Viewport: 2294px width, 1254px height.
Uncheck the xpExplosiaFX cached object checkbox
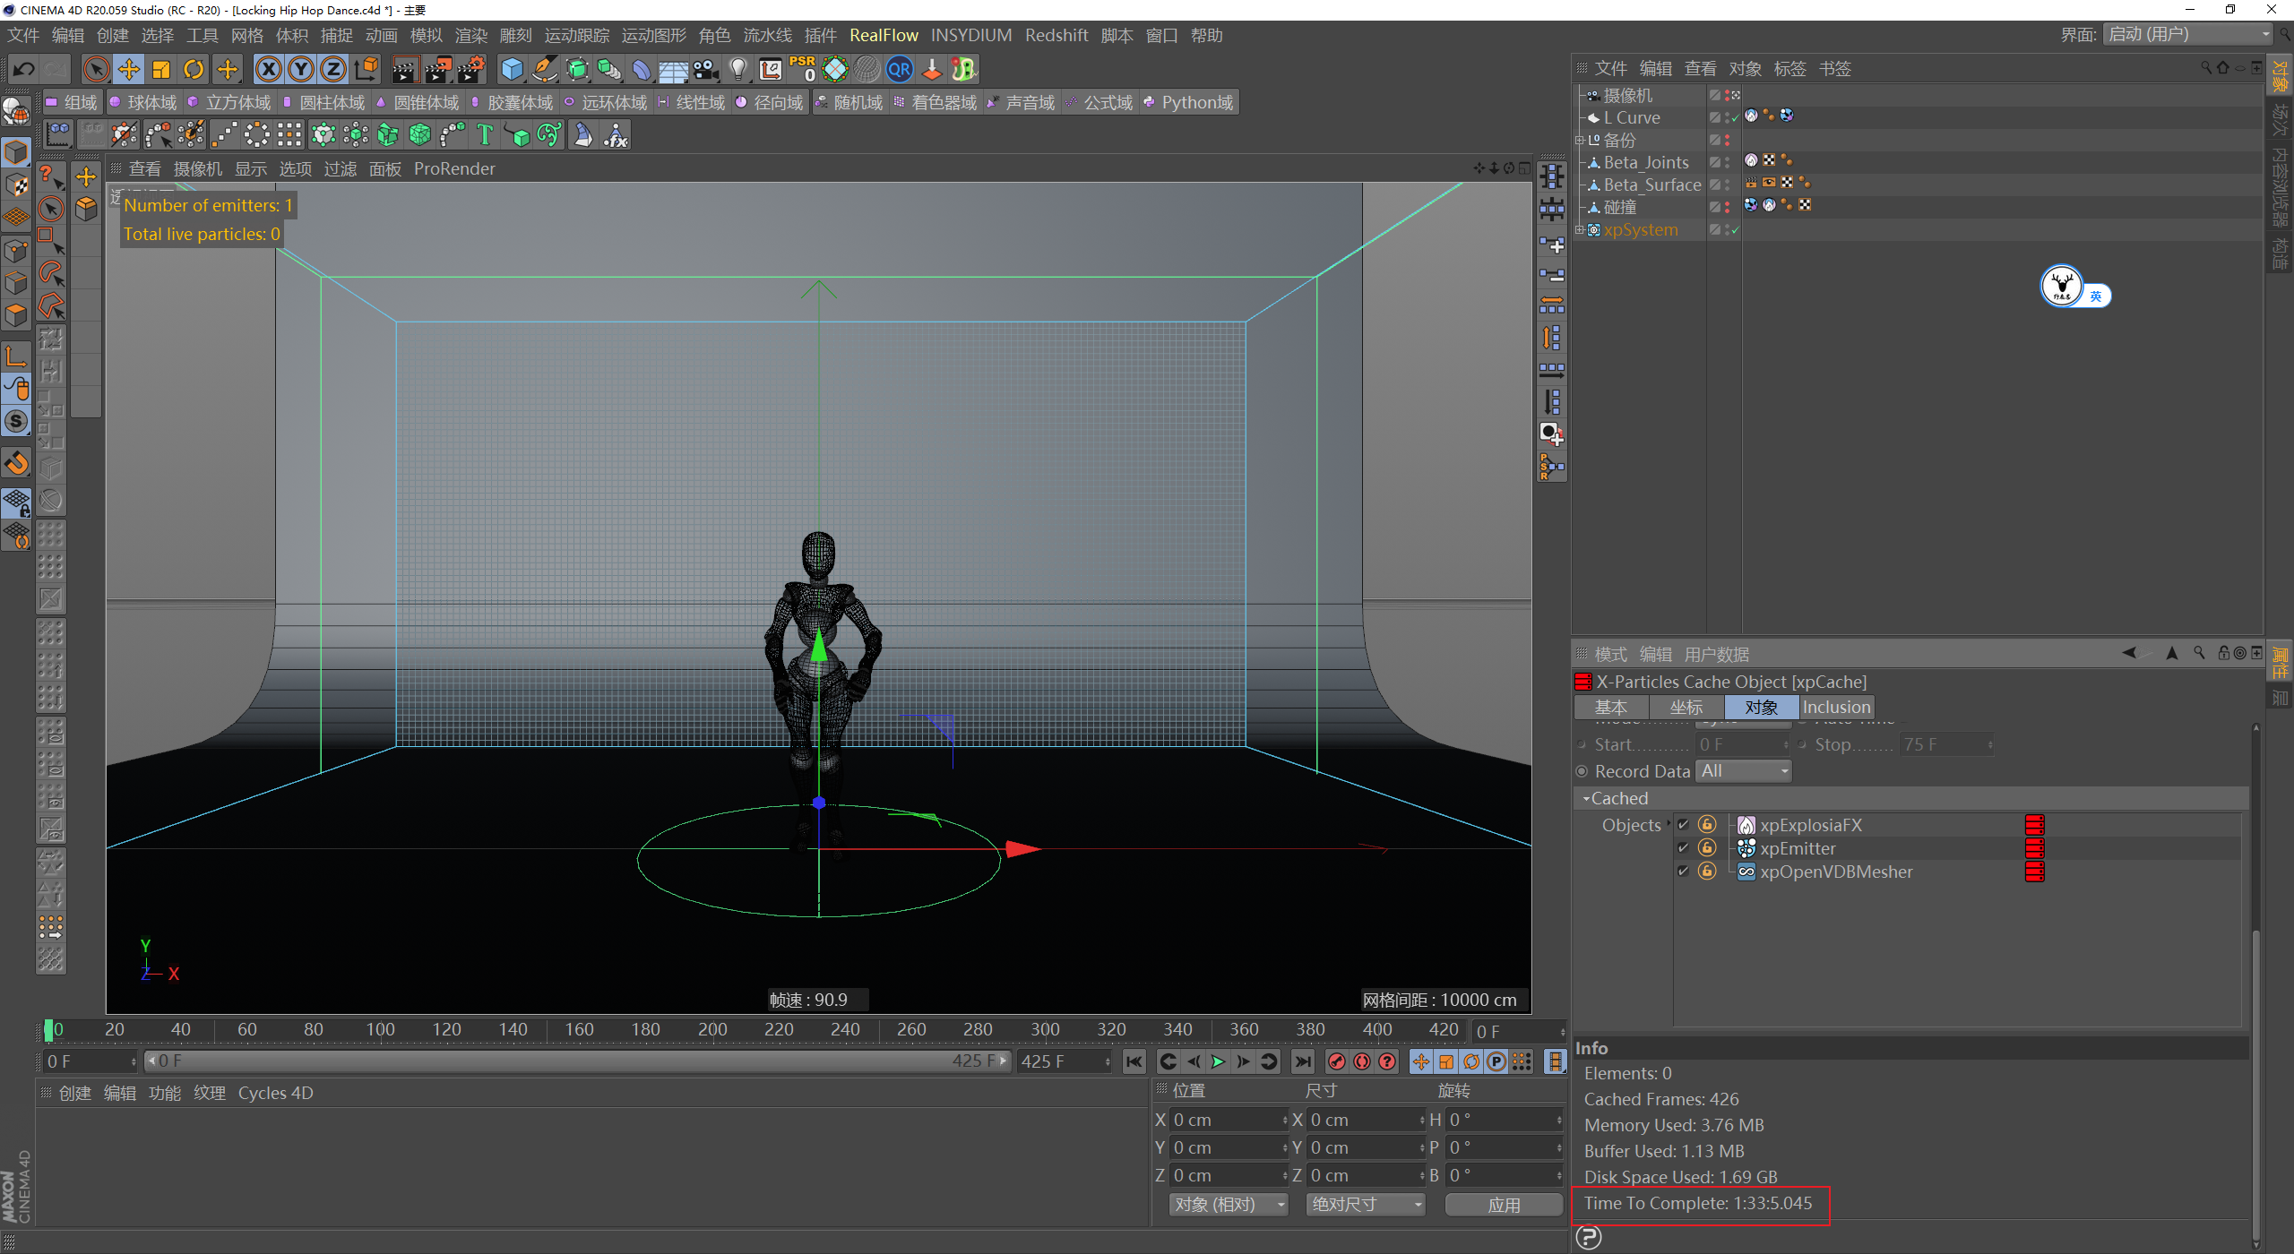(x=1683, y=824)
